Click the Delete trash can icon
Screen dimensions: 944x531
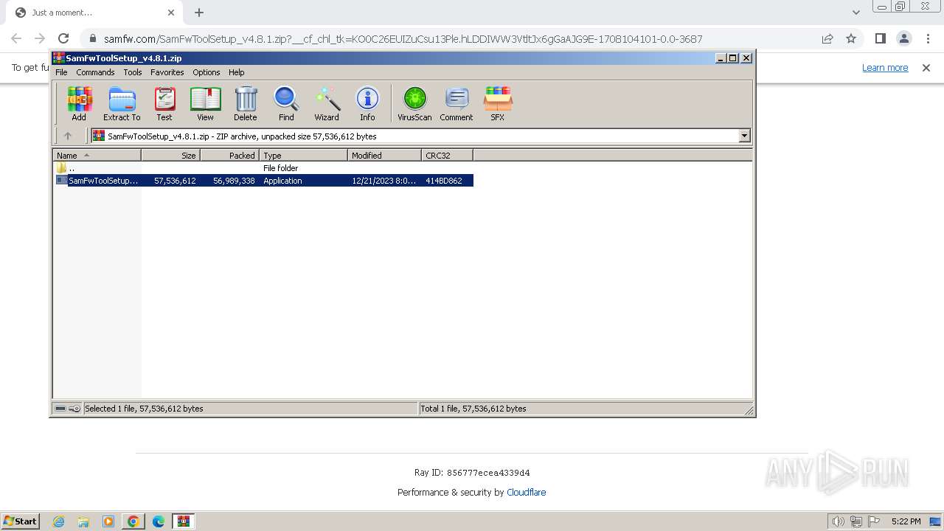[x=246, y=103]
